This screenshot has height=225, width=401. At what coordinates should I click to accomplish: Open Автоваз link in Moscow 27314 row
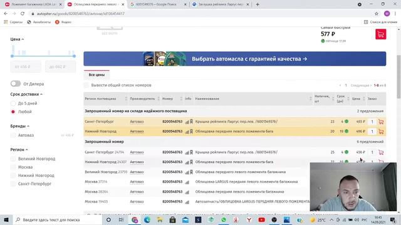[x=137, y=182]
